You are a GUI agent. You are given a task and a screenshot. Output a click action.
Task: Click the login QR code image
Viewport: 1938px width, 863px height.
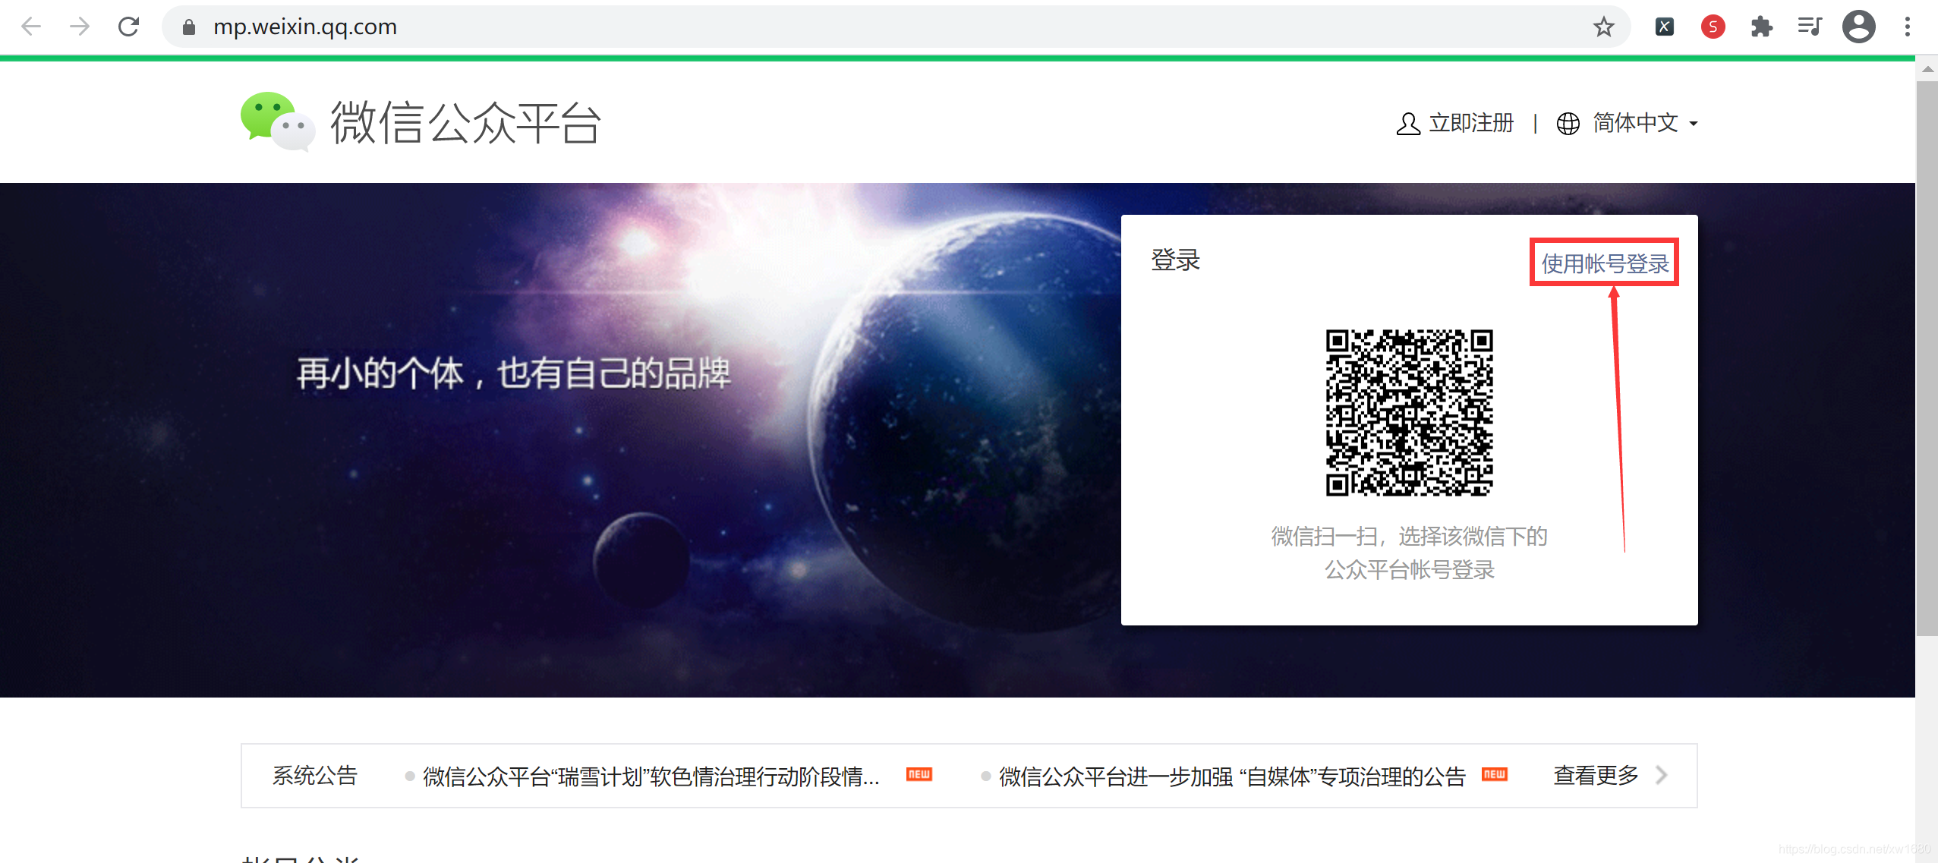point(1410,413)
